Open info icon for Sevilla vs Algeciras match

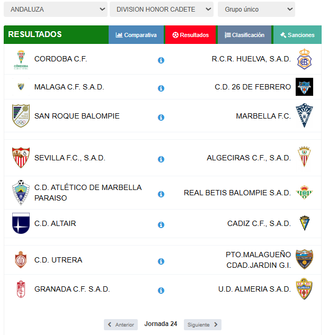(161, 159)
